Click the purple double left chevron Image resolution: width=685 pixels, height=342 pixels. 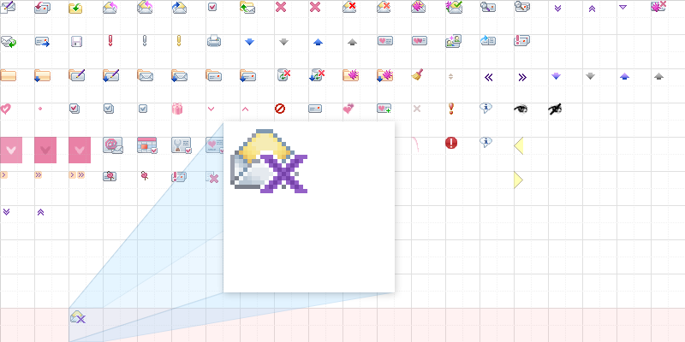tap(488, 76)
